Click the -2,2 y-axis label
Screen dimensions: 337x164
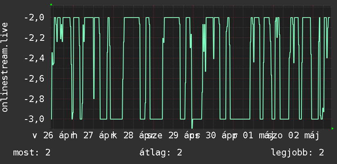coord(34,38)
